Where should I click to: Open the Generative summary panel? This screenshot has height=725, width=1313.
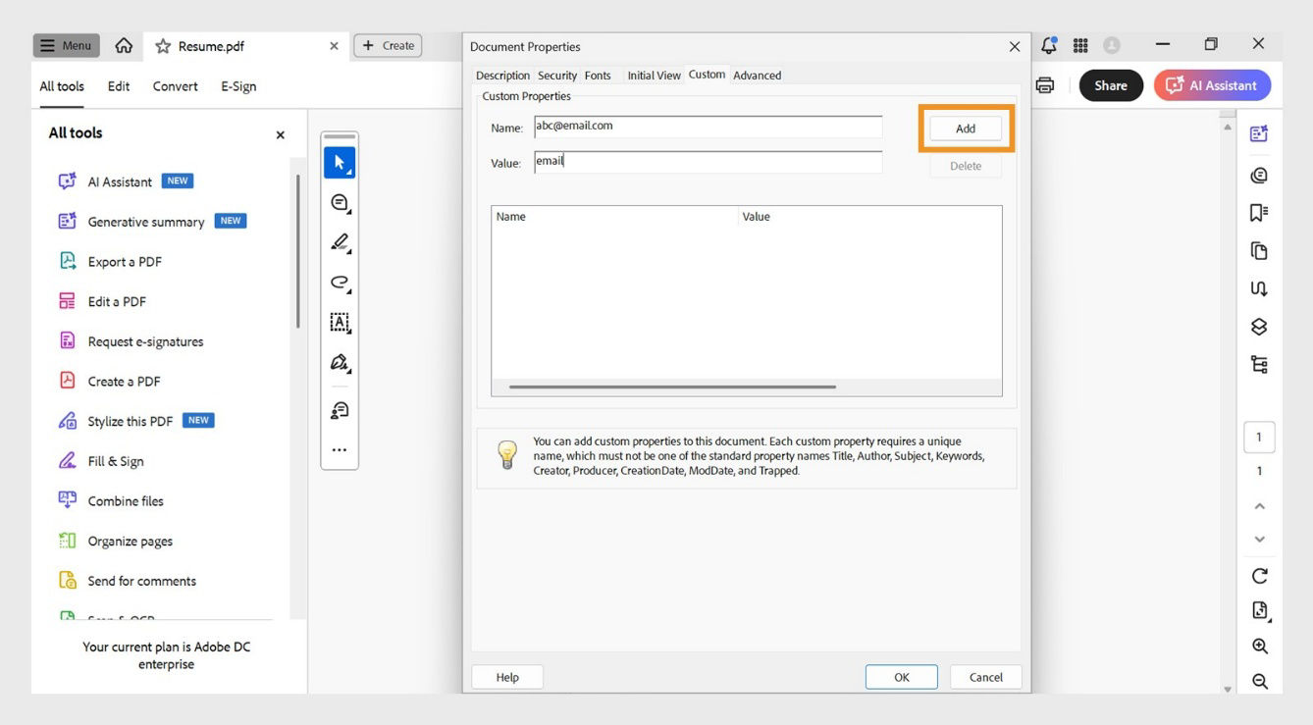pos(145,221)
